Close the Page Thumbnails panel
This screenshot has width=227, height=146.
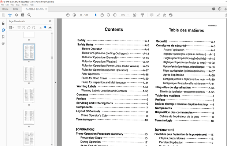pos(50,21)
